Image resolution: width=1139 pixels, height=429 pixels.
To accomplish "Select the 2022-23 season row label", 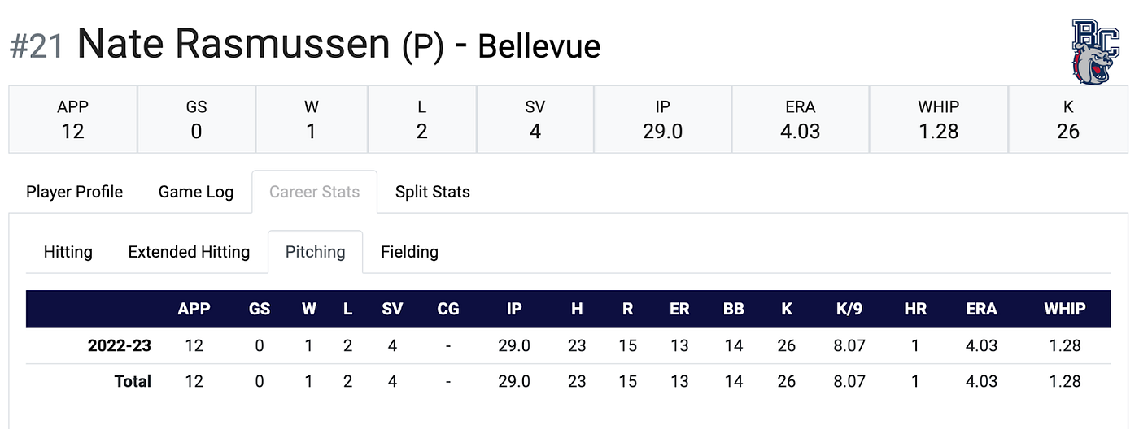I will [x=120, y=345].
